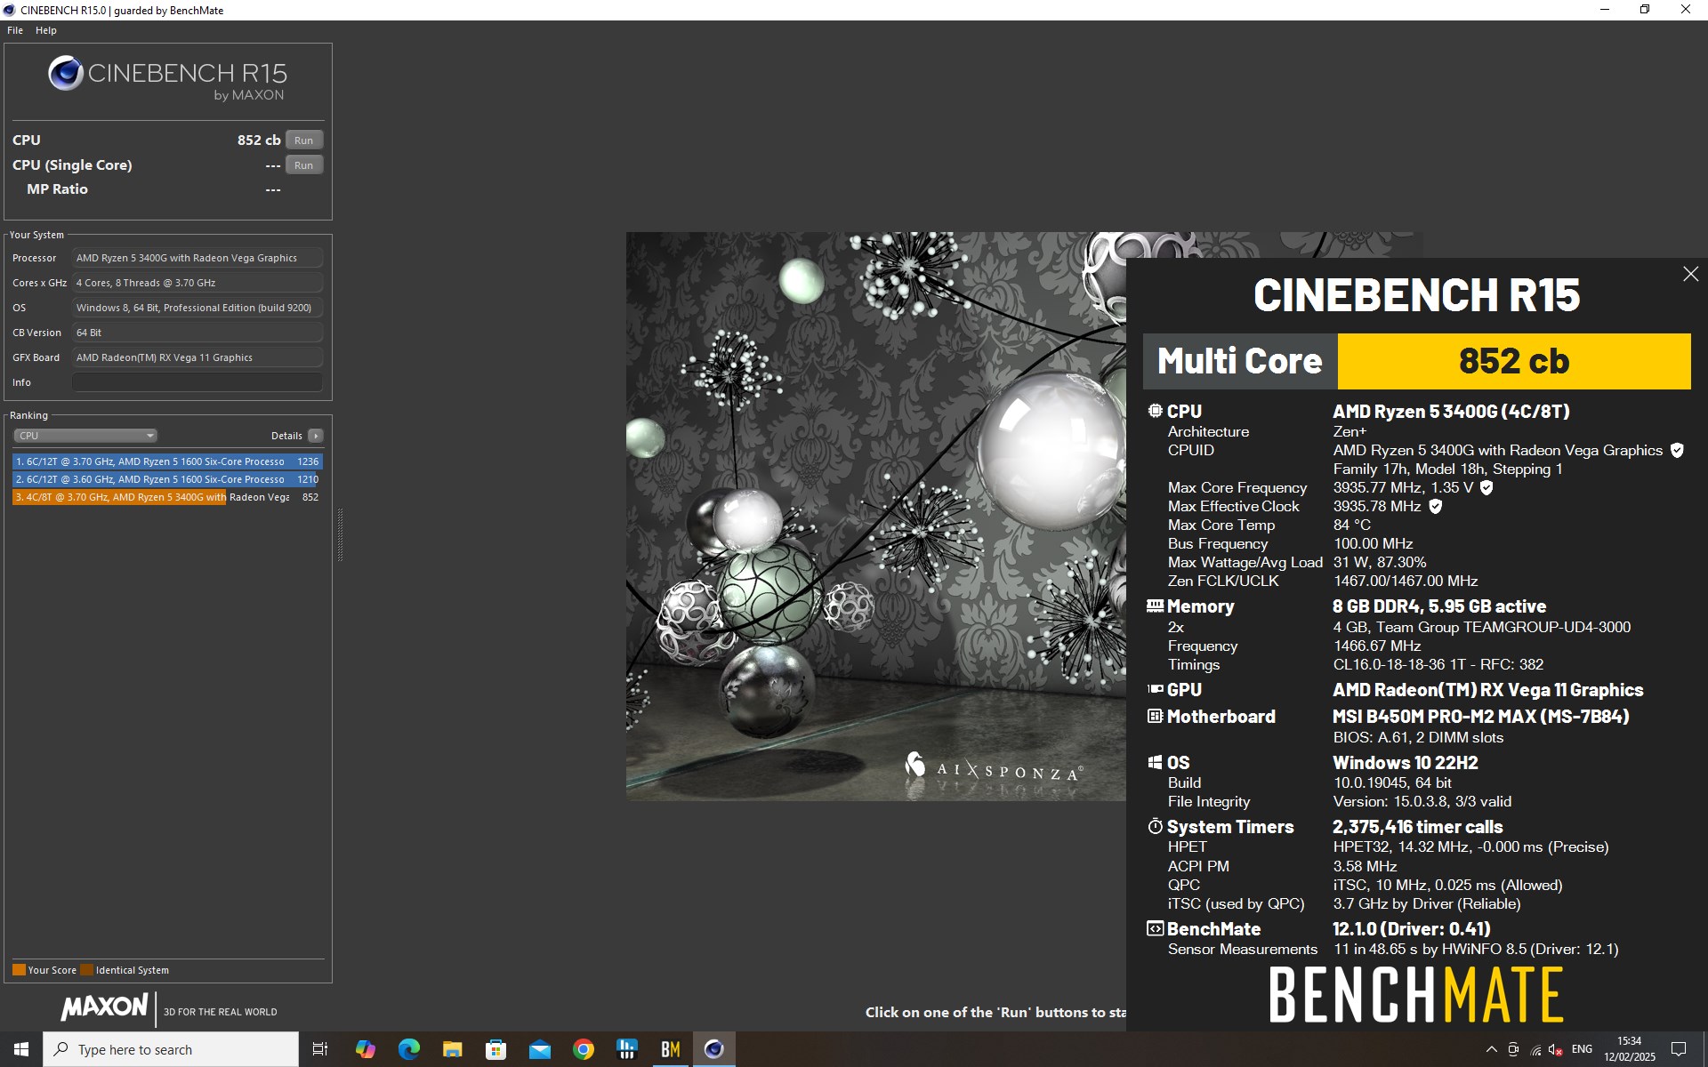This screenshot has width=1708, height=1067.
Task: Open the CPU ranking dropdown
Action: (85, 436)
